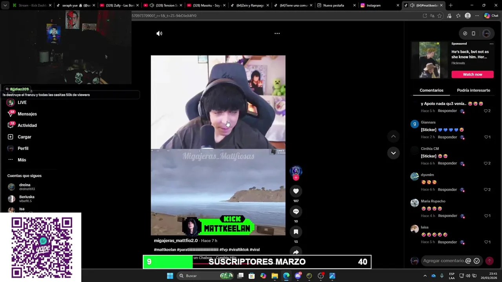Like the 'y Apolo nada qu3 venía' comment
Image resolution: width=502 pixels, height=282 pixels.
[x=487, y=111]
